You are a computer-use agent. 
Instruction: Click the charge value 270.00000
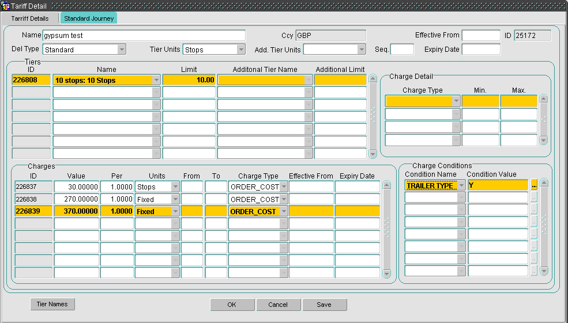tap(77, 199)
